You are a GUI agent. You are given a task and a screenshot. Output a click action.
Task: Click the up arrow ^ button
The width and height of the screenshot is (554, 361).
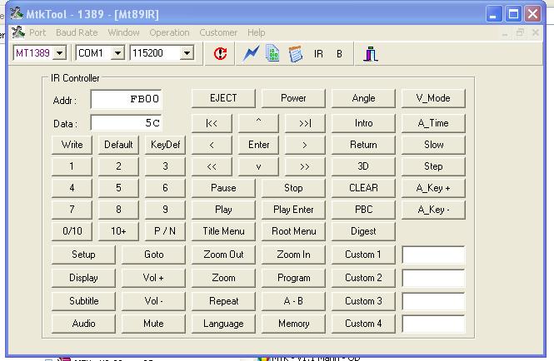tap(258, 123)
